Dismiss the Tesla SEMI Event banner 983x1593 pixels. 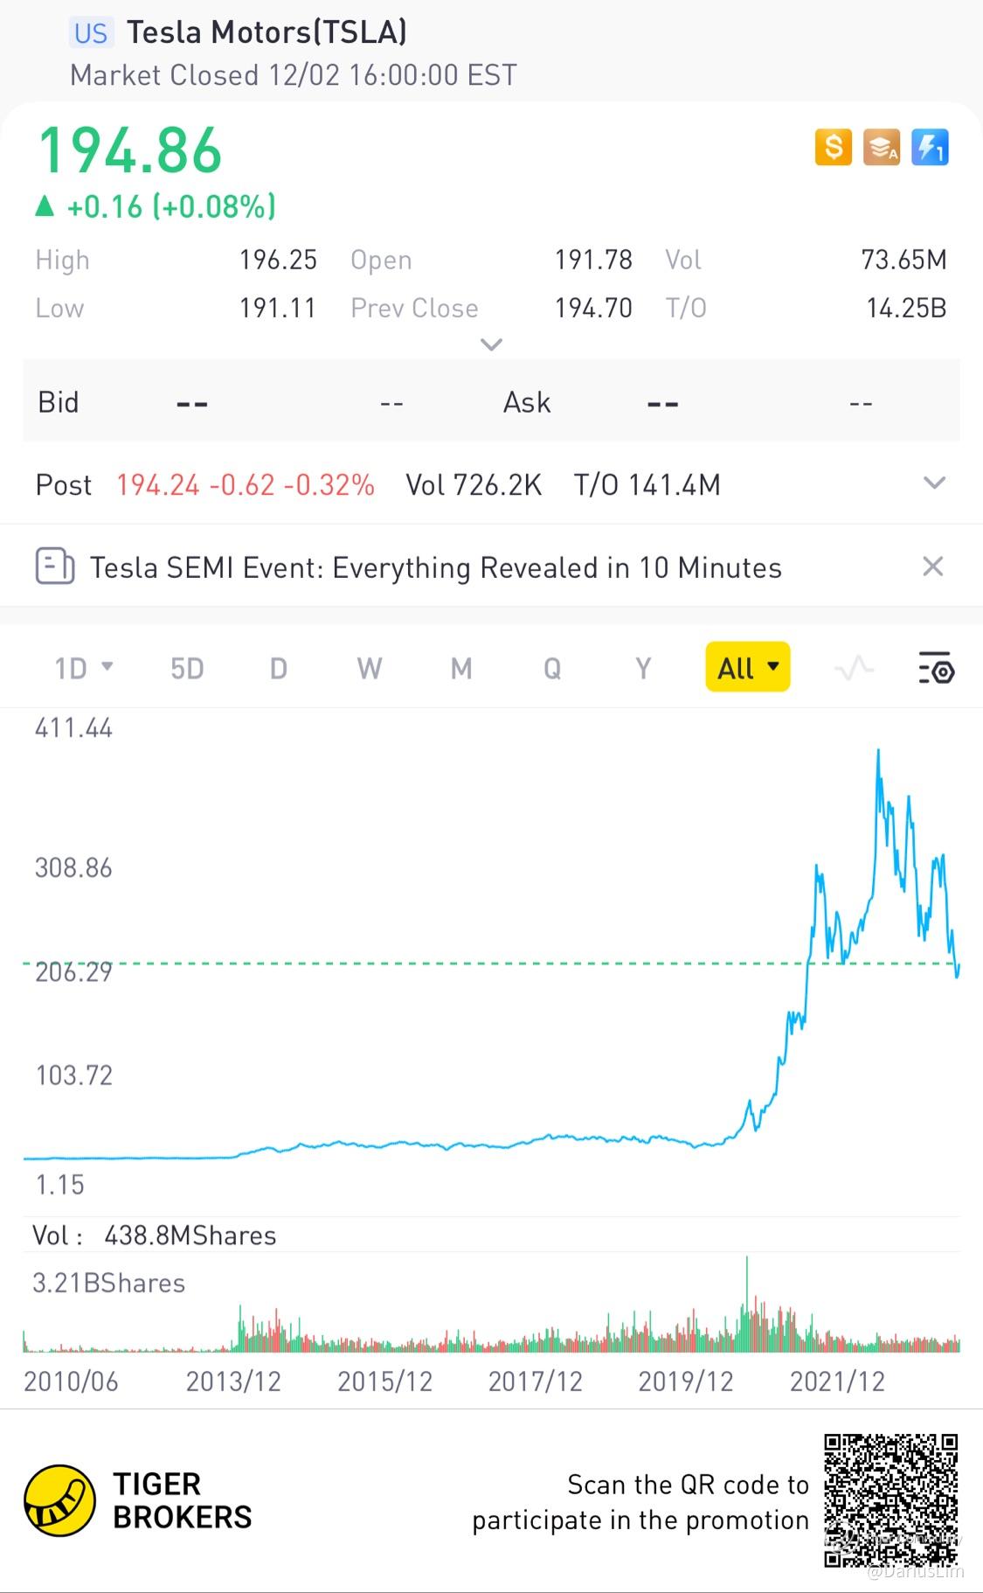click(932, 567)
